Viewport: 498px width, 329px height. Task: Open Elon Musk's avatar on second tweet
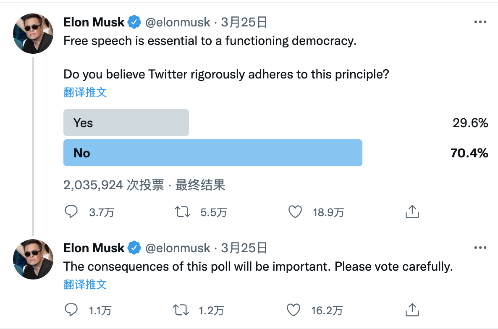click(x=33, y=259)
